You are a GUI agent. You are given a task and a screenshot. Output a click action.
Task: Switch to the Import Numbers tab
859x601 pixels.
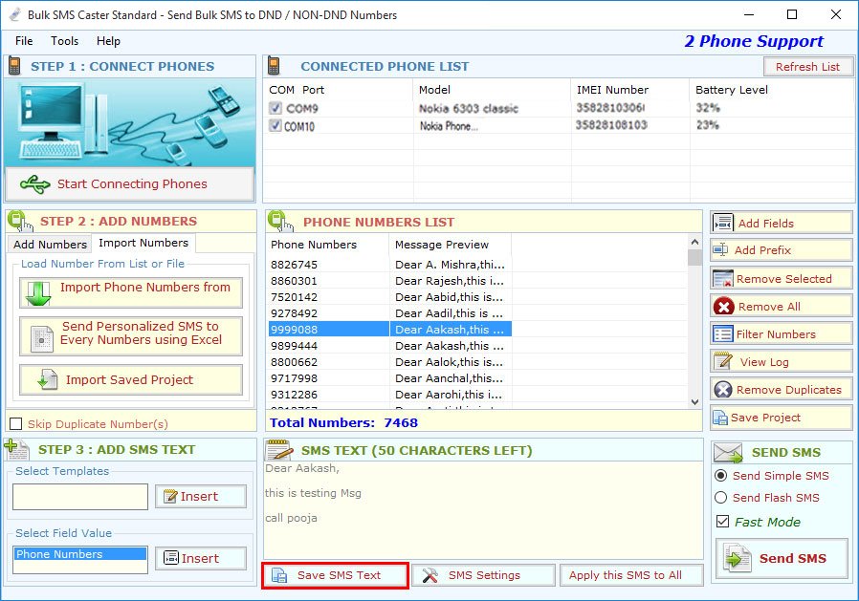143,243
